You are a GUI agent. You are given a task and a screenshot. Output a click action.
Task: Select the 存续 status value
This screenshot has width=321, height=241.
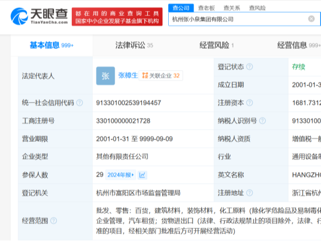[x=298, y=67]
